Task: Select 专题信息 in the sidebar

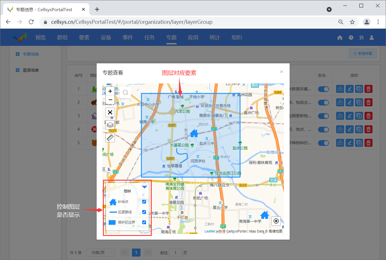Action: click(x=31, y=54)
